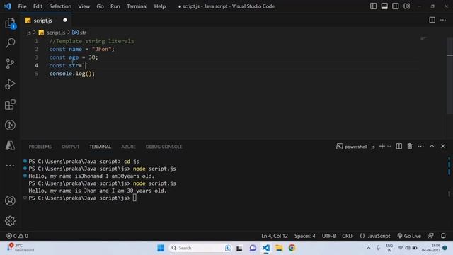The height and width of the screenshot is (255, 453).
Task: Open the Explorer view in activity bar
Action: (x=10, y=23)
